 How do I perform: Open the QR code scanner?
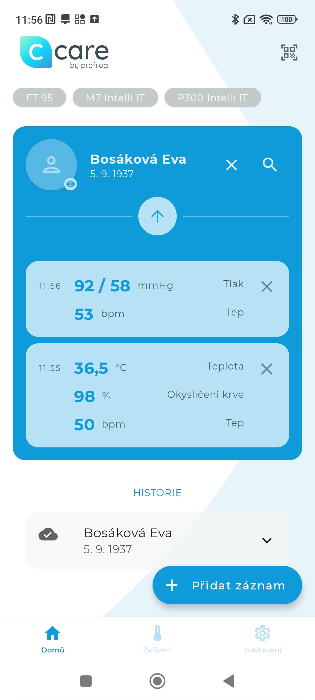click(x=289, y=52)
